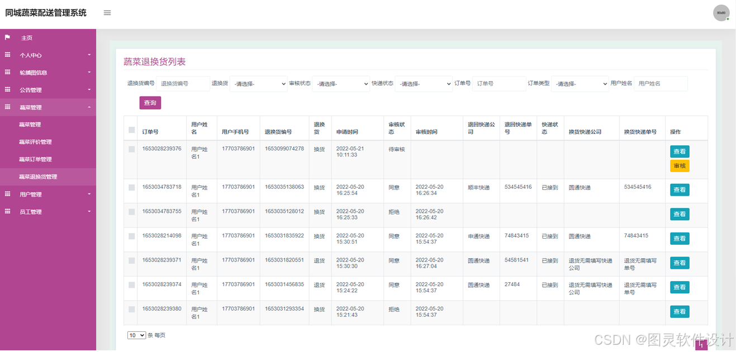Viewport: 736px width, 352px height.
Task: Open the 退换货 type dropdown filter
Action: pyautogui.click(x=258, y=84)
